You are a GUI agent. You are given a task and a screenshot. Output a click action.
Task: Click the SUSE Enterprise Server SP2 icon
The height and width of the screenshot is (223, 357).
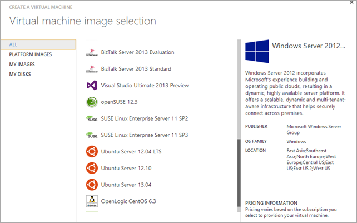tap(92, 118)
